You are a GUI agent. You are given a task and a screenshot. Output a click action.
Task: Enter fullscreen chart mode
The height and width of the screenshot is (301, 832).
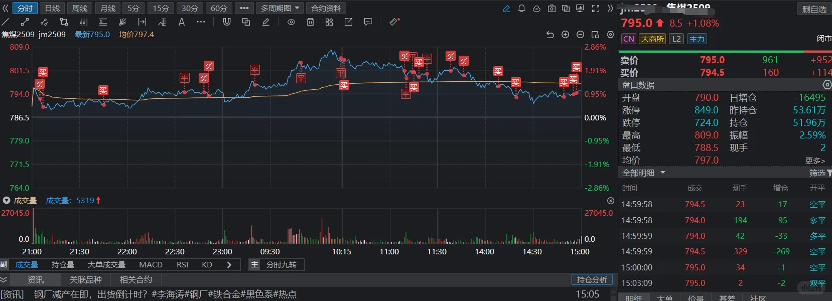click(596, 9)
